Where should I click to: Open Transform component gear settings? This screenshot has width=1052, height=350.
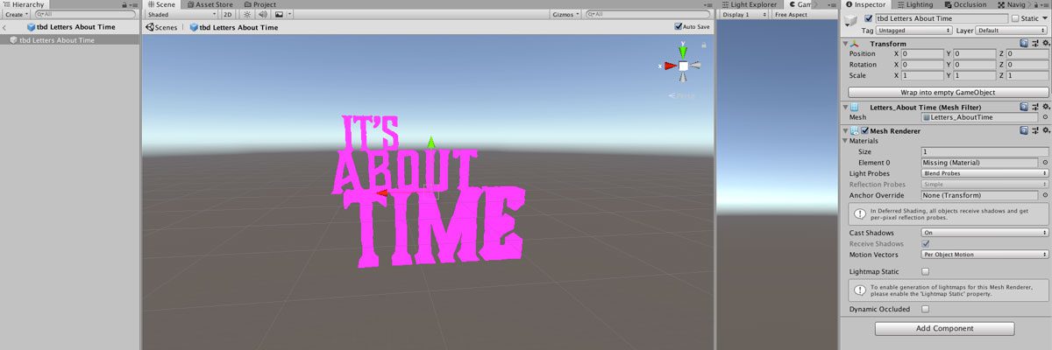[x=1044, y=44]
